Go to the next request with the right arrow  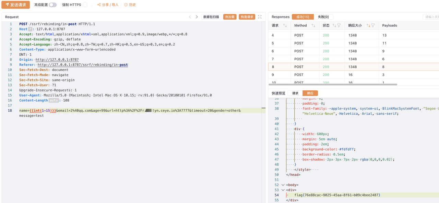[x=197, y=17]
